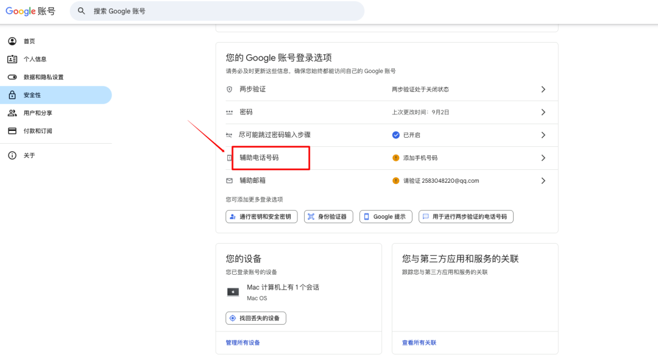Click the phone icon in Google 提示
Screen dimensions: 658x363
(366, 217)
